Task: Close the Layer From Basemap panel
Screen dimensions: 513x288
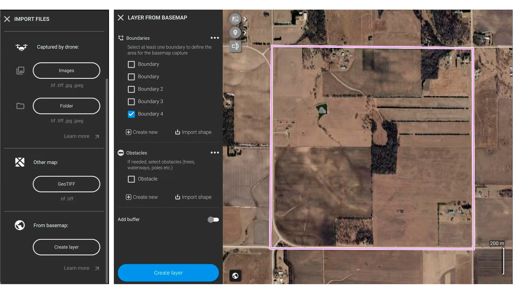Action: [x=121, y=18]
